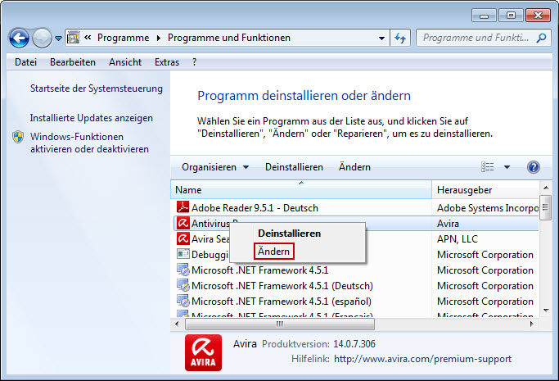This screenshot has width=559, height=381.
Task: Open the Extras menu
Action: pyautogui.click(x=167, y=62)
